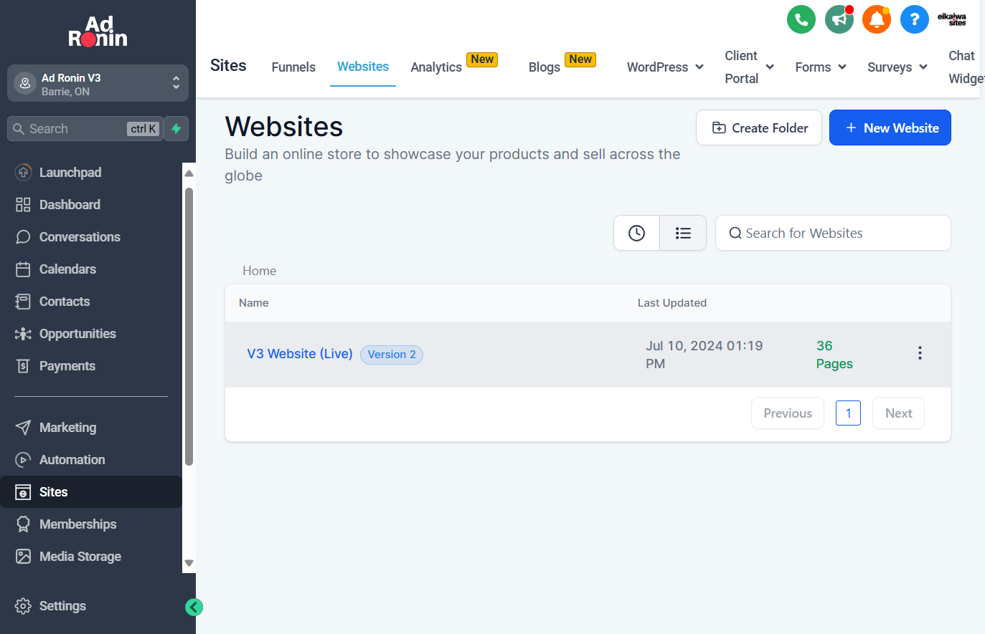Click the Calendars sidebar icon
This screenshot has width=985, height=634.
click(24, 269)
